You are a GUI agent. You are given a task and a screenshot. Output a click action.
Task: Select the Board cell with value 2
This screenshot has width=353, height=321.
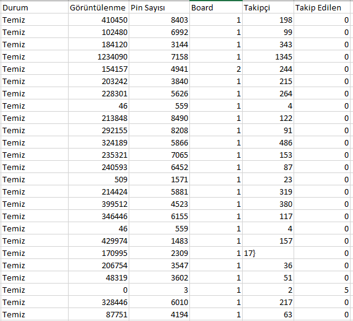pos(216,69)
